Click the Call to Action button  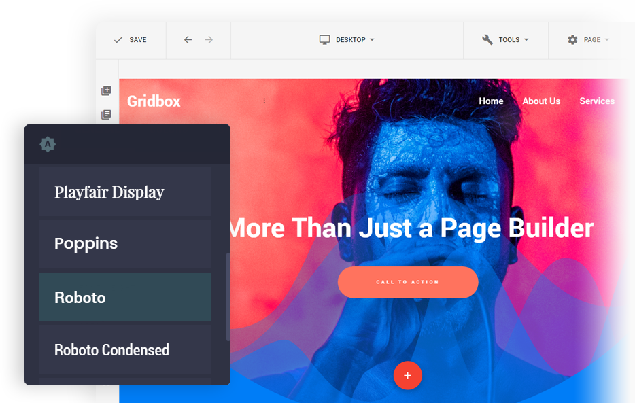(408, 282)
